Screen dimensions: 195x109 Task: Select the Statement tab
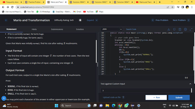11,29
